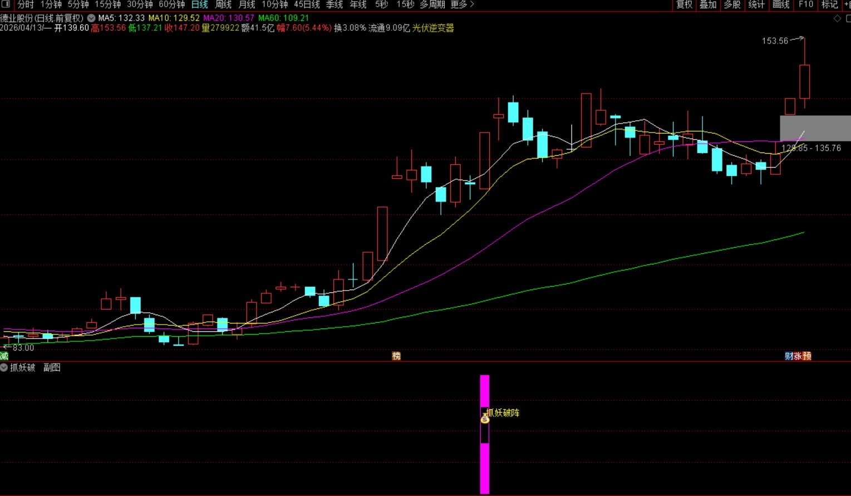Image resolution: width=851 pixels, height=496 pixels.
Task: Click the 抓妖破阵 coin signal icon
Action: [x=485, y=419]
